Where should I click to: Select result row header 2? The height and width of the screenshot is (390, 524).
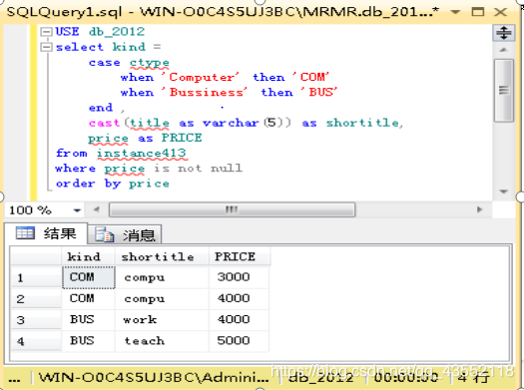[x=36, y=299]
